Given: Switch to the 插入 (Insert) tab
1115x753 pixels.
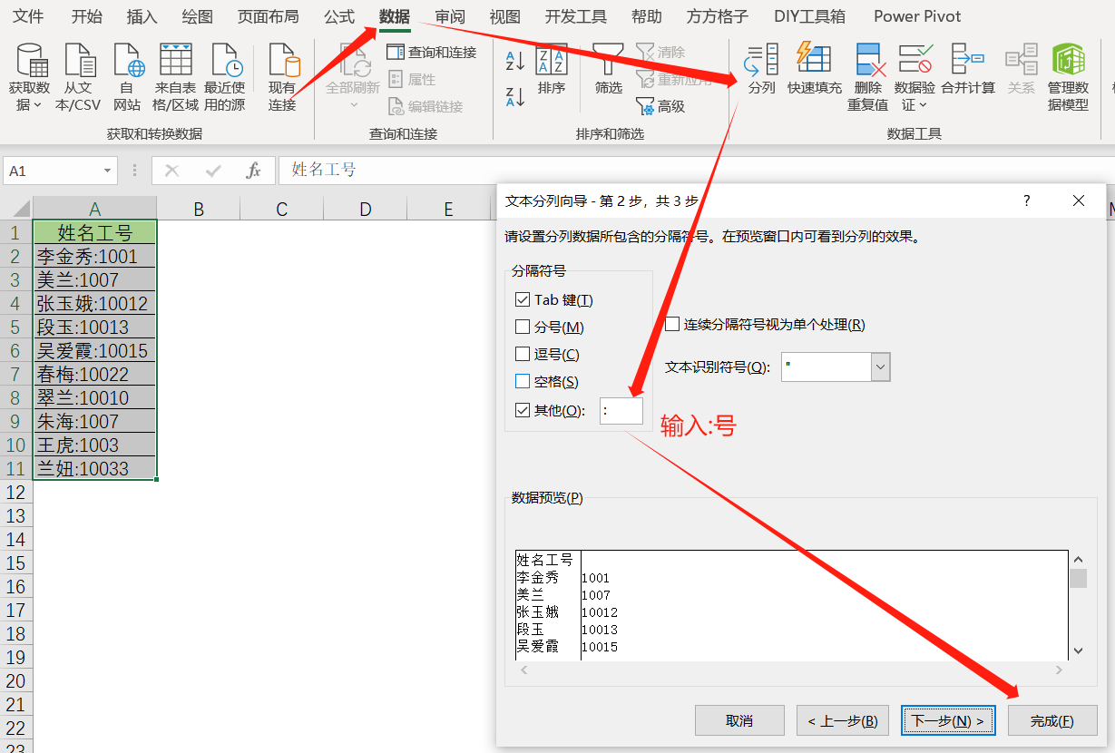Looking at the screenshot, I should point(142,16).
